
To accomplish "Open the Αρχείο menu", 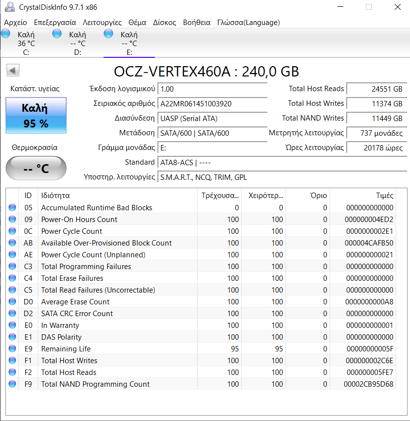I will pos(16,23).
